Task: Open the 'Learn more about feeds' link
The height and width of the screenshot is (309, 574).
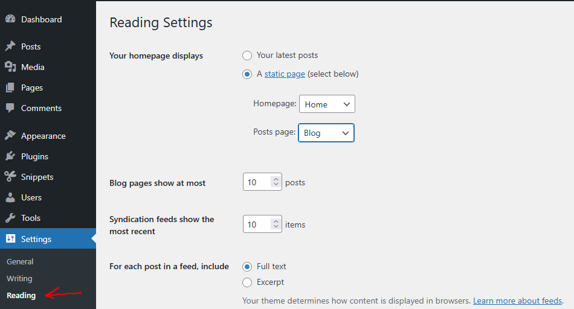Action: (518, 301)
